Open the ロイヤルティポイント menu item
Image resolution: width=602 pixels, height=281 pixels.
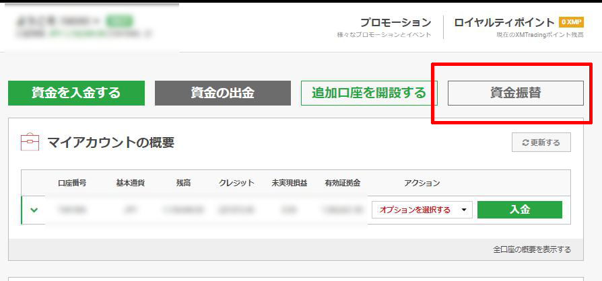504,22
